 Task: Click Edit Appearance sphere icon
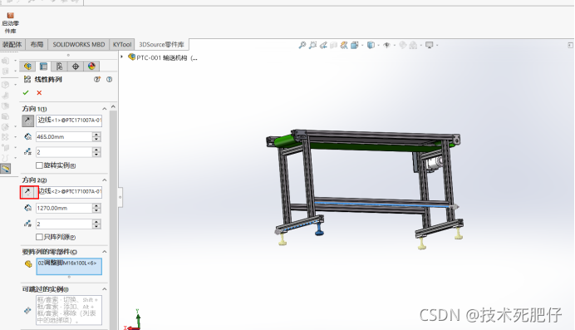pyautogui.click(x=403, y=45)
